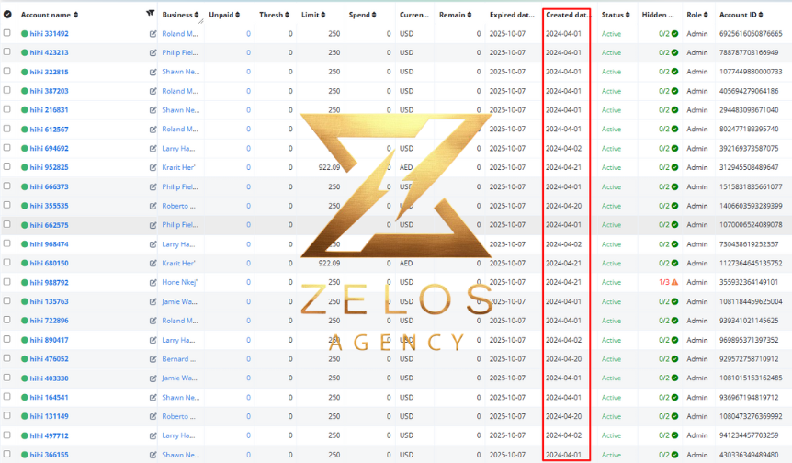Click edit icon for hihi 890417

point(153,340)
